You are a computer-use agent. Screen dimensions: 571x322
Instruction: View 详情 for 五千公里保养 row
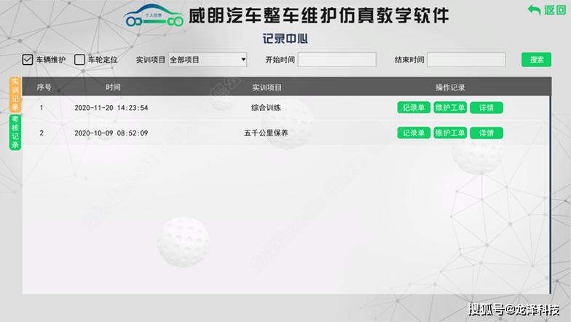coord(486,133)
